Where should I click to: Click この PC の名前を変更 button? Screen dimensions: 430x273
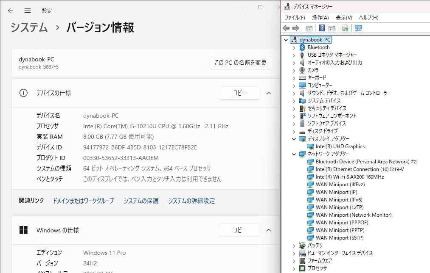tap(241, 63)
